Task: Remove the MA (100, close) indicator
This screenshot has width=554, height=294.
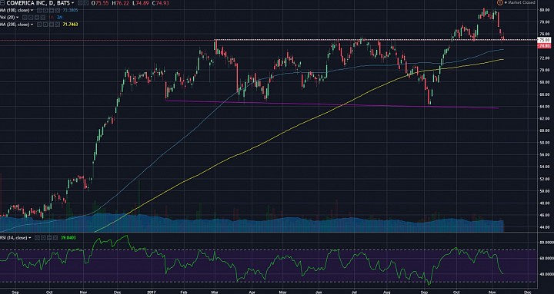Action: (57, 10)
